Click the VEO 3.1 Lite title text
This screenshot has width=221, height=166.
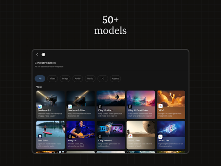(164, 140)
